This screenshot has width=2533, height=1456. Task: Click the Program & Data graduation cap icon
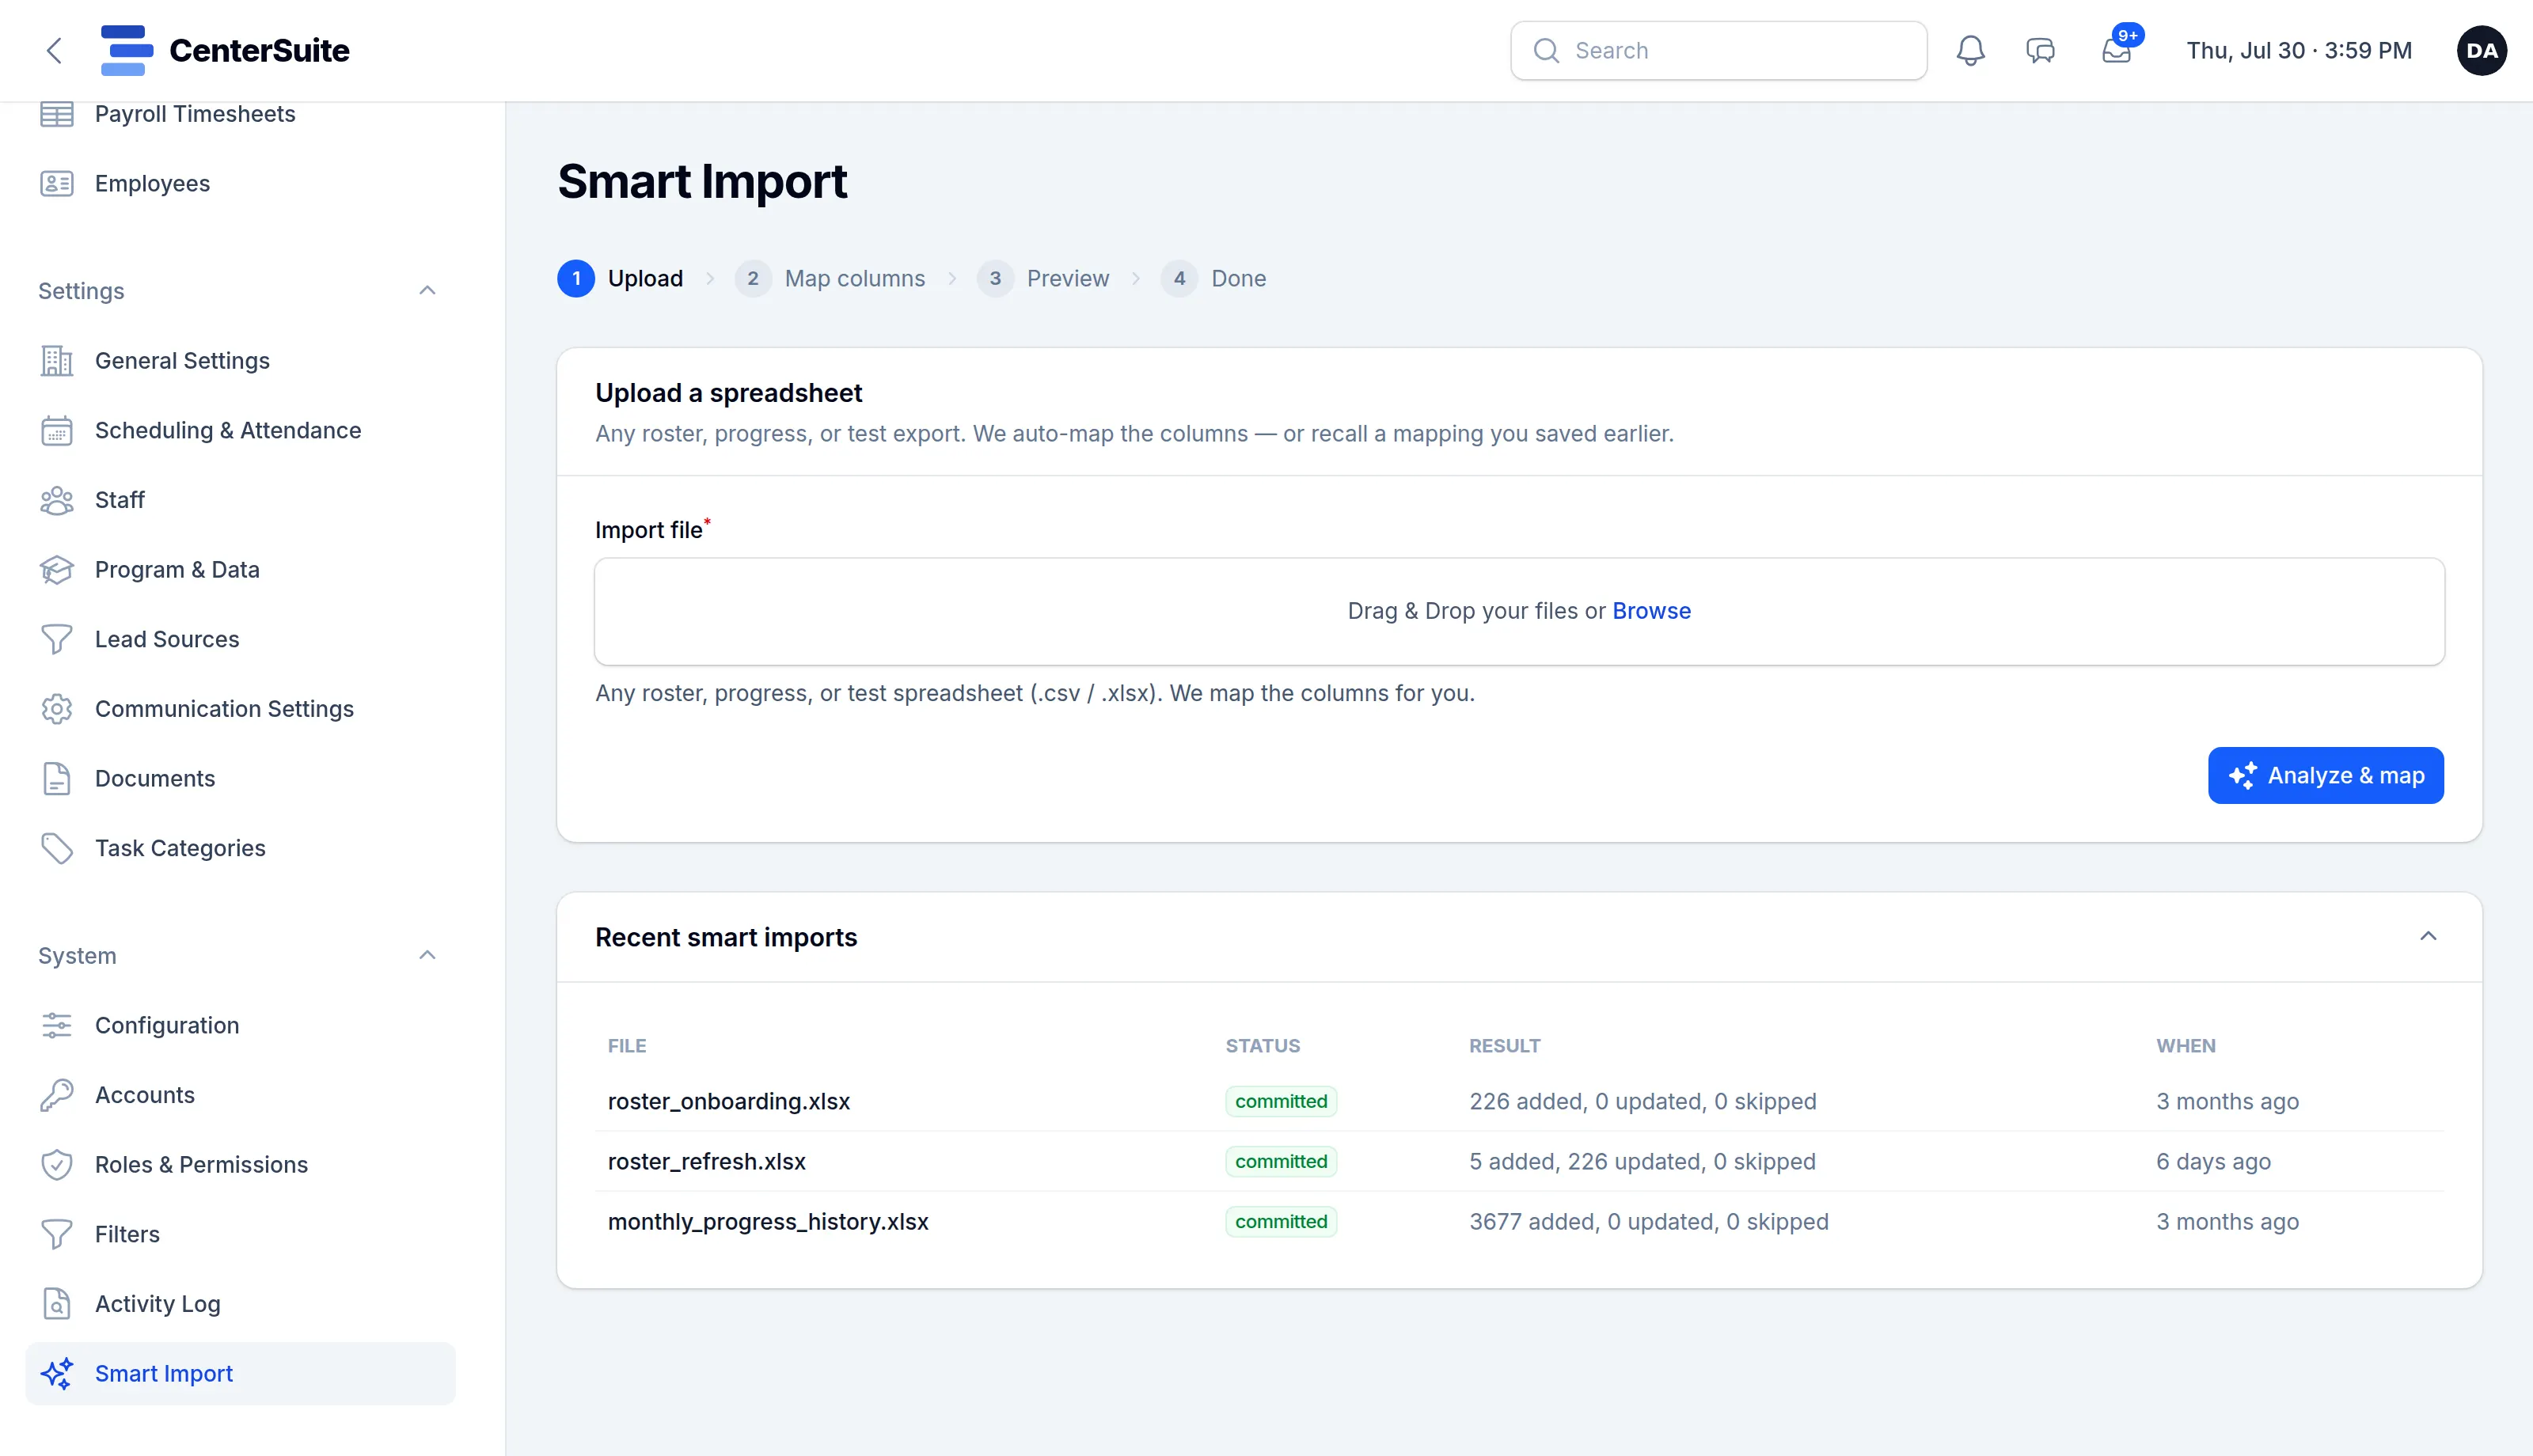(57, 570)
